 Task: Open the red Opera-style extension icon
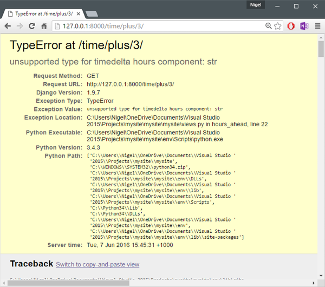pos(291,26)
